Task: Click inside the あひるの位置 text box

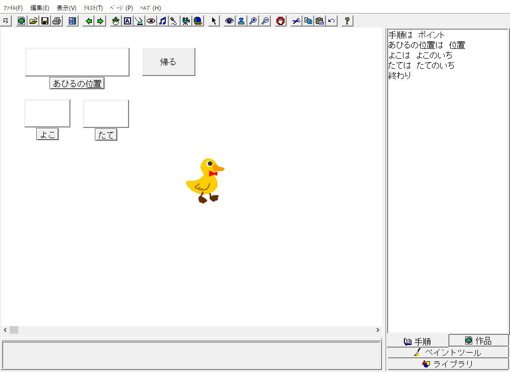Action: pyautogui.click(x=77, y=62)
